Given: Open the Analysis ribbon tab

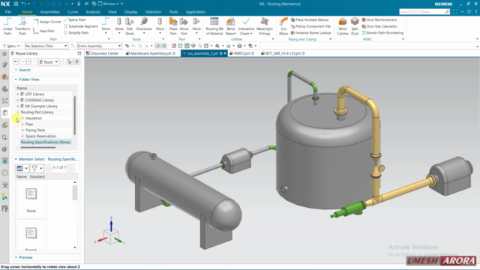Looking at the screenshot, I should click(93, 12).
